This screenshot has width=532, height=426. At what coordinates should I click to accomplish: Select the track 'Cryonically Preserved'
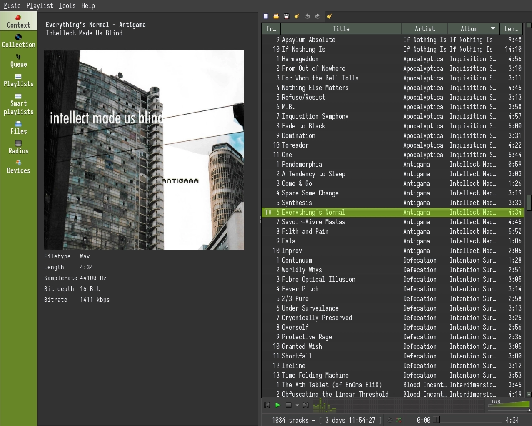point(392,318)
